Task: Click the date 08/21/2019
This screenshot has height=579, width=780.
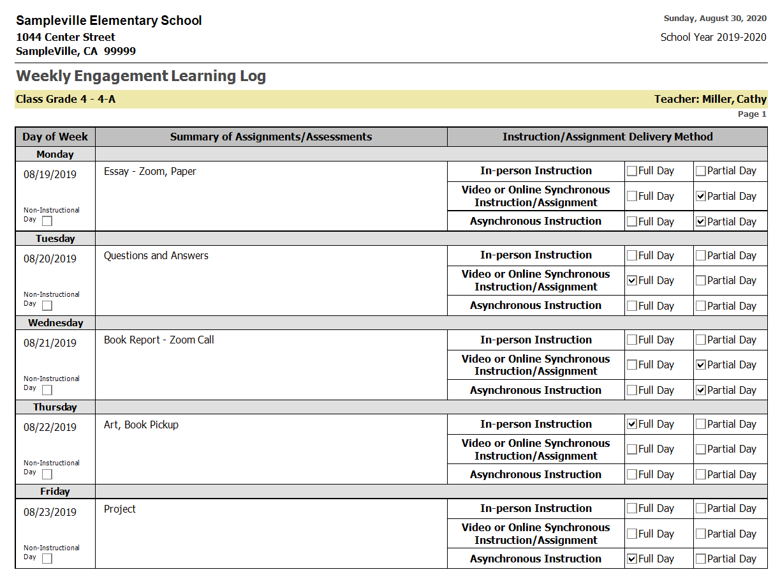Action: pyautogui.click(x=50, y=343)
